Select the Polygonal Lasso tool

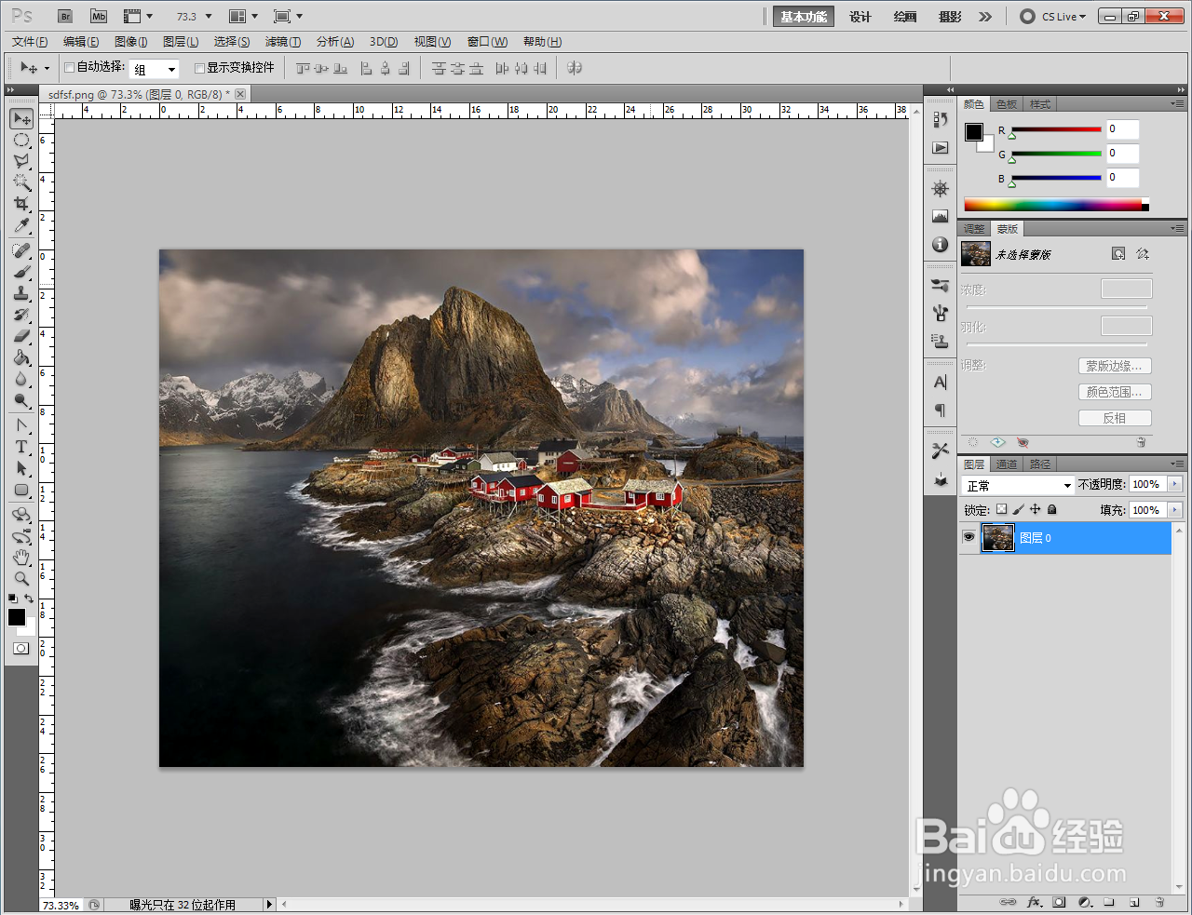[21, 162]
